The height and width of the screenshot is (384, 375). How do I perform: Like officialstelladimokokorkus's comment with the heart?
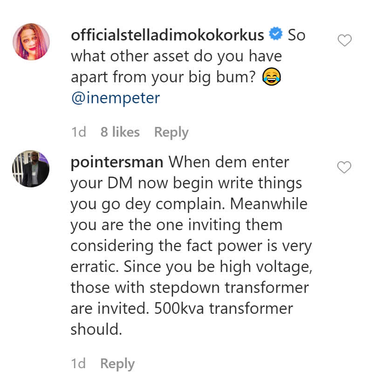(x=344, y=41)
